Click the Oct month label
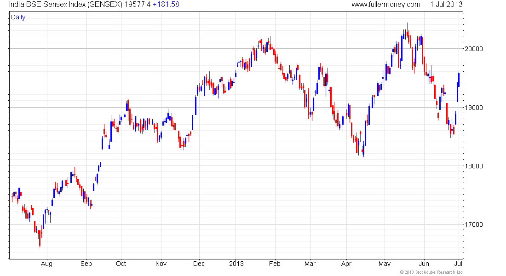 (x=121, y=264)
